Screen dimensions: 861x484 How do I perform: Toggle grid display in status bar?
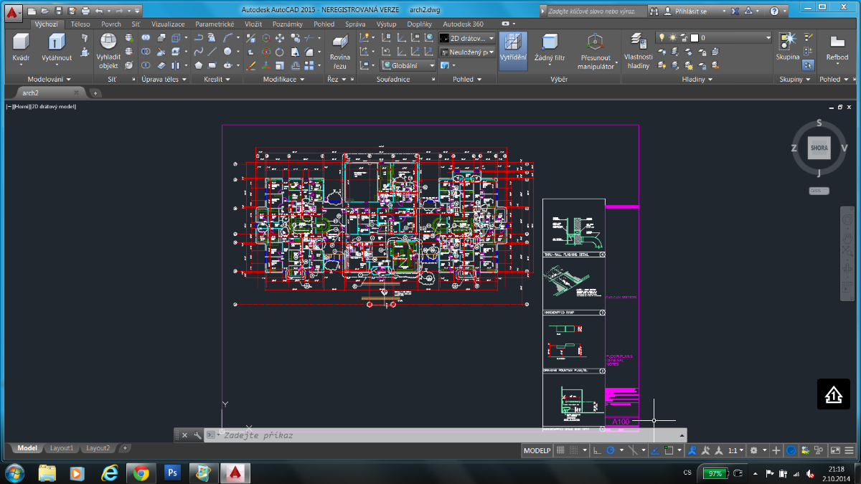(x=562, y=450)
